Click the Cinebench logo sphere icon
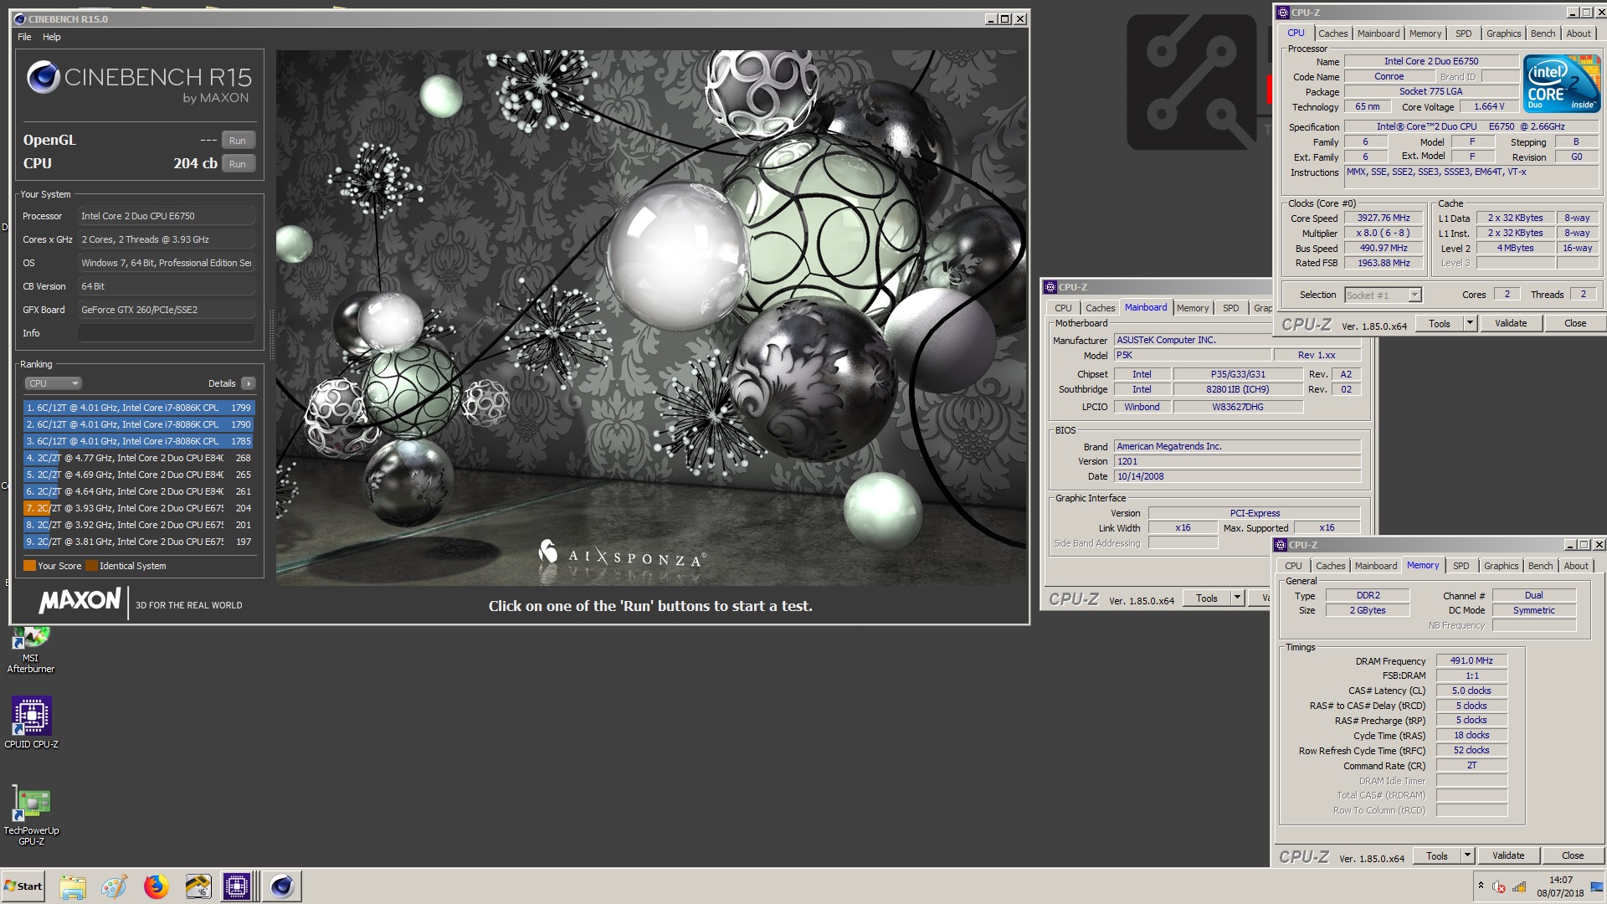This screenshot has height=904, width=1607. [43, 78]
